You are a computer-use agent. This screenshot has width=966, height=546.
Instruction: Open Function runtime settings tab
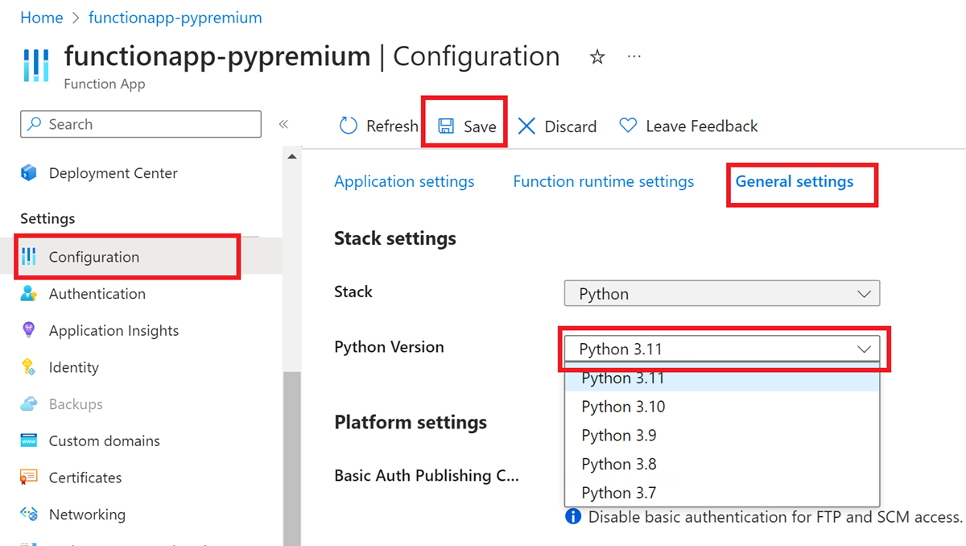click(x=603, y=182)
